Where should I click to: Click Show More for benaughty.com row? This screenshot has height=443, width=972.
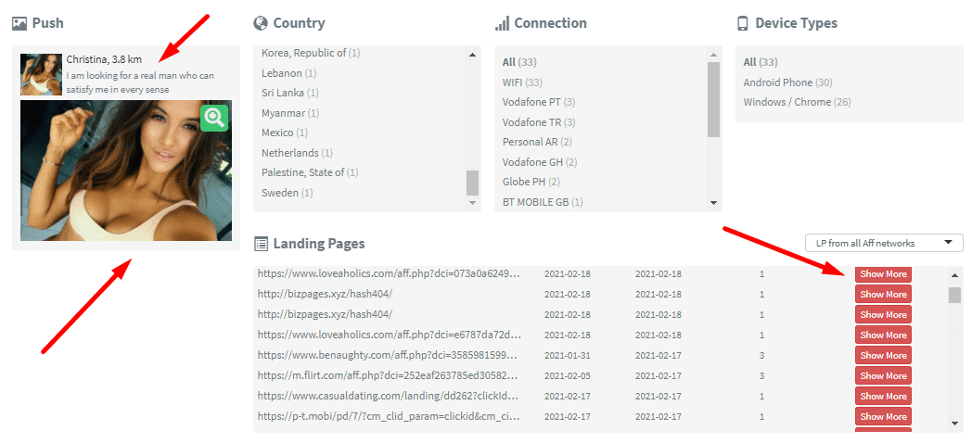coord(883,356)
